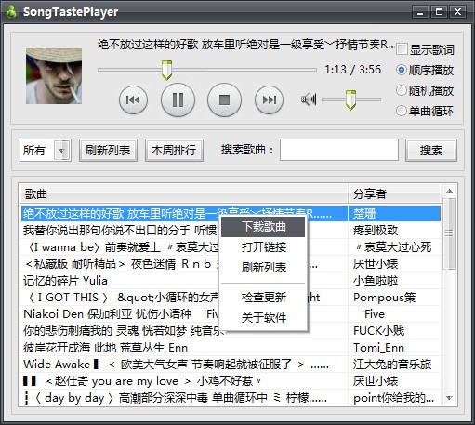Mute audio via the speaker icon

[x=309, y=100]
